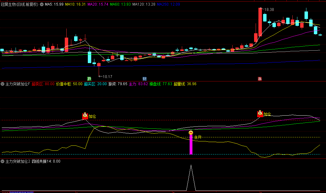Click the 主力突破加仓2 indicator name
The width and height of the screenshot is (326, 193).
(x=18, y=161)
